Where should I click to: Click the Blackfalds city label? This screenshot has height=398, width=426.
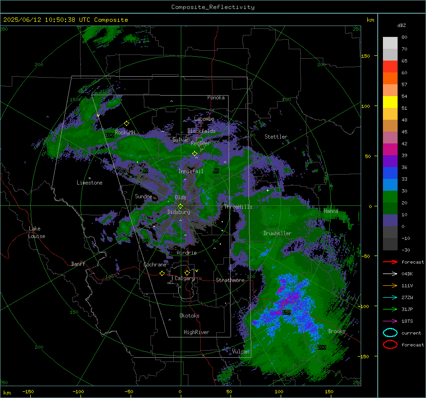tap(201, 131)
